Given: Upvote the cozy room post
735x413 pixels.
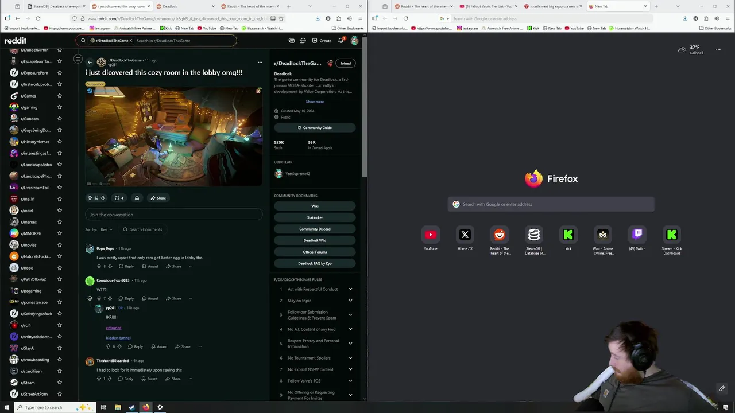Looking at the screenshot, I should 90,198.
